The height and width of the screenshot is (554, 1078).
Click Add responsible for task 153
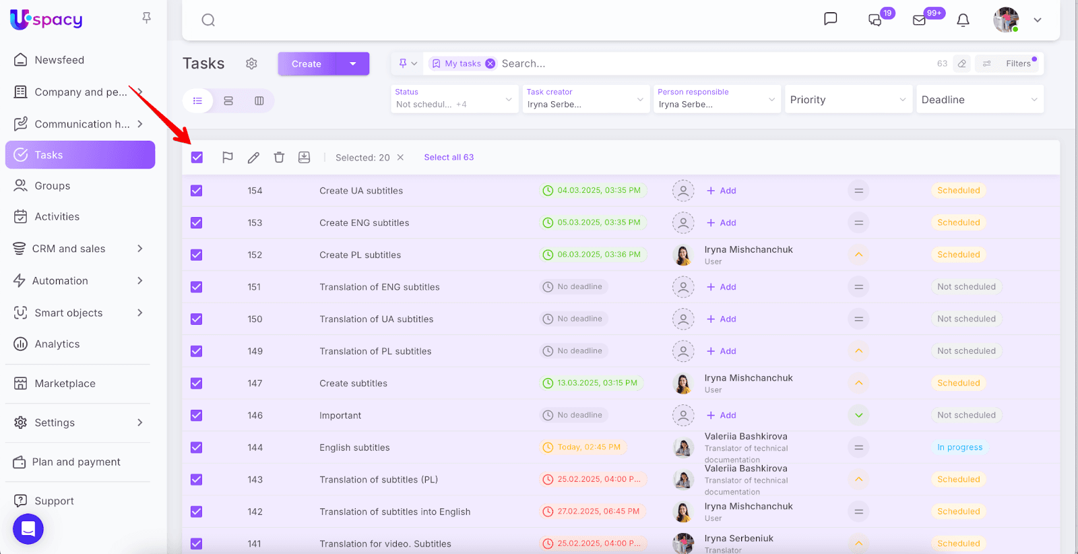coord(722,223)
